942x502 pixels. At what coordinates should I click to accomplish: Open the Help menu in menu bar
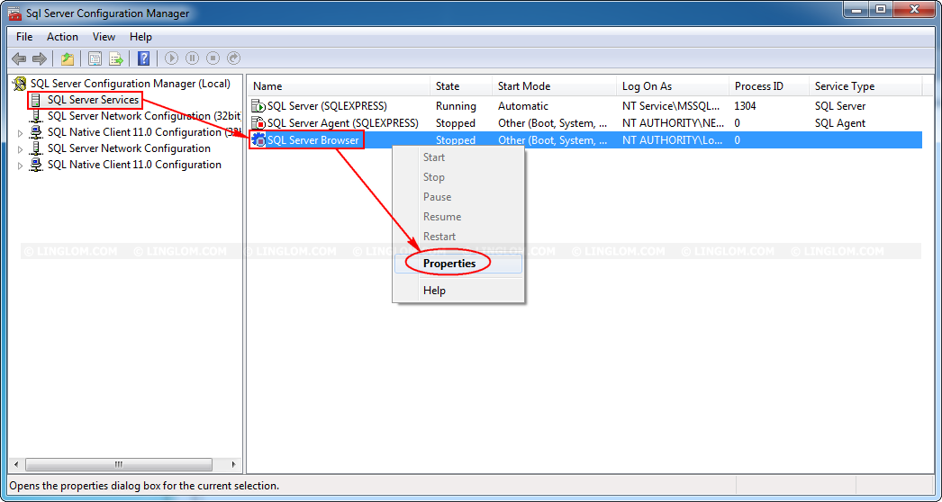click(x=140, y=37)
